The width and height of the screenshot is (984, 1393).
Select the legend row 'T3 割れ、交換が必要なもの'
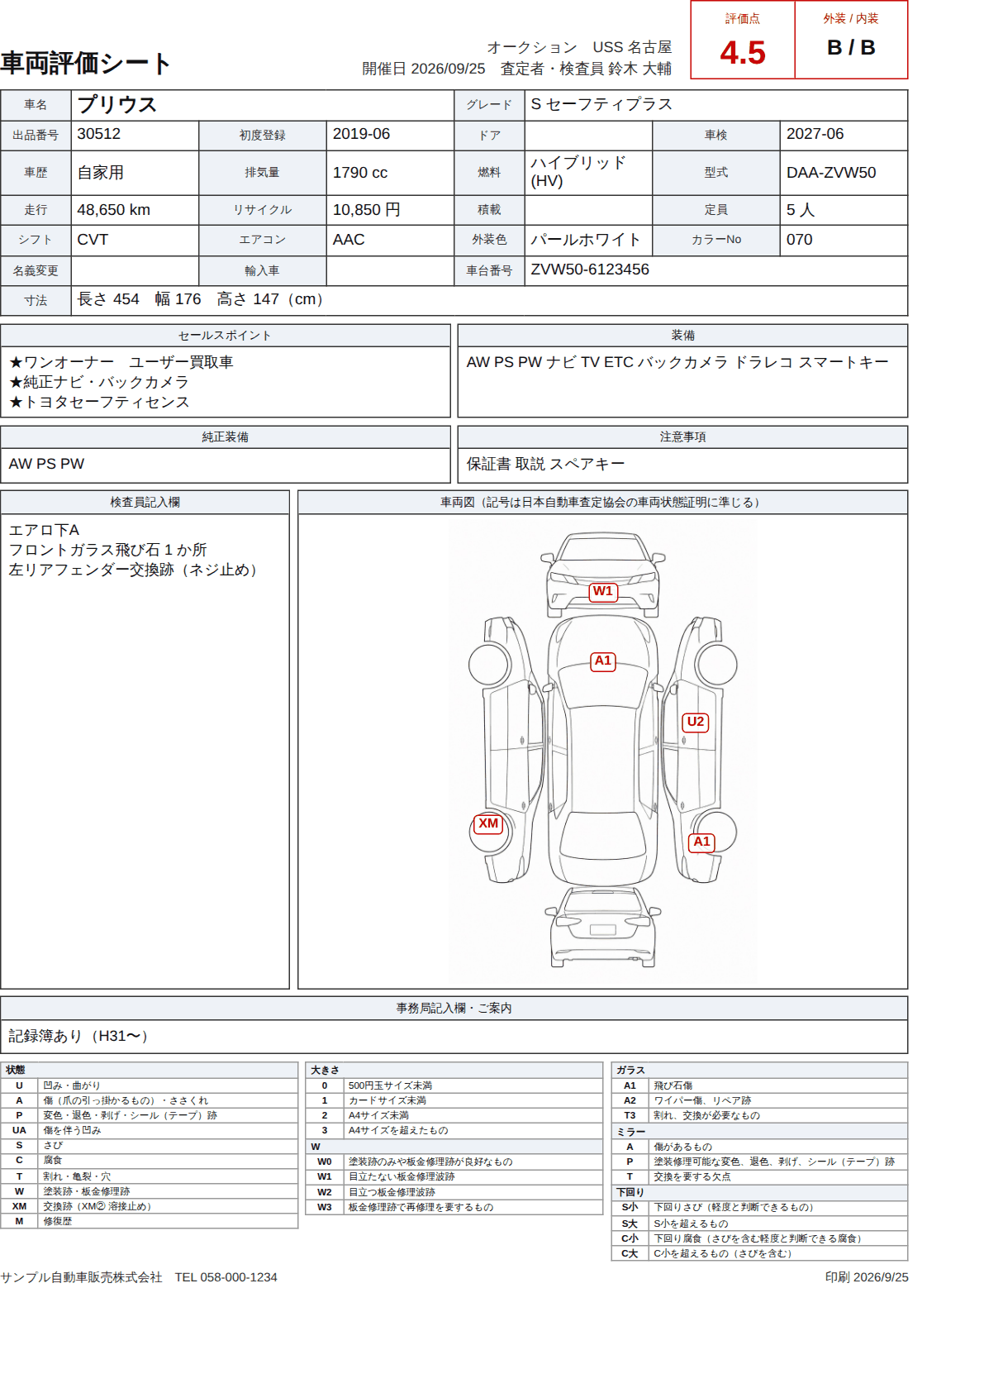click(759, 1115)
